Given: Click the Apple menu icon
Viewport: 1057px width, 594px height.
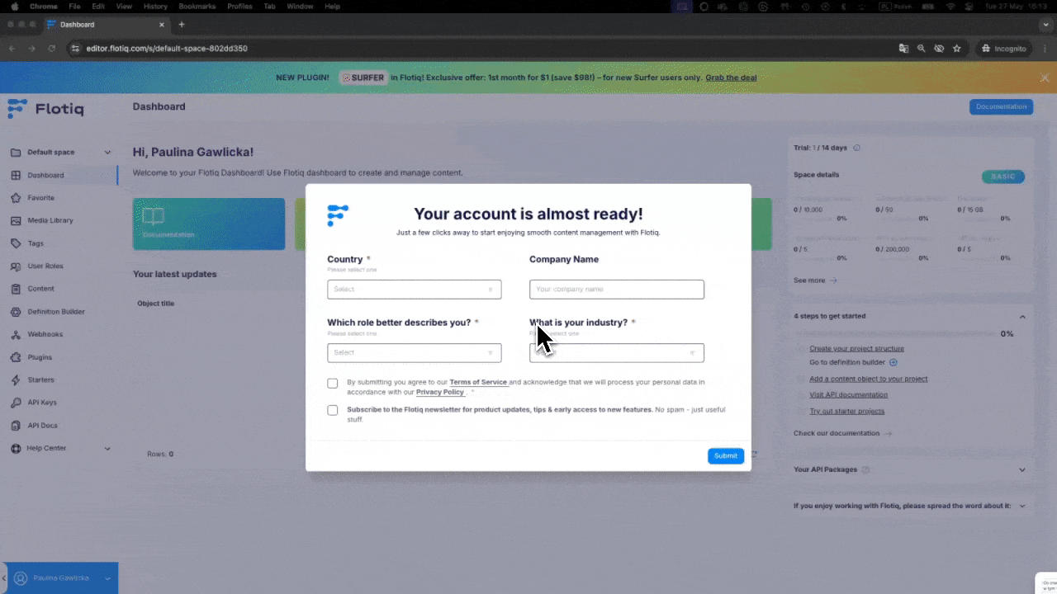Looking at the screenshot, I should click(x=14, y=7).
